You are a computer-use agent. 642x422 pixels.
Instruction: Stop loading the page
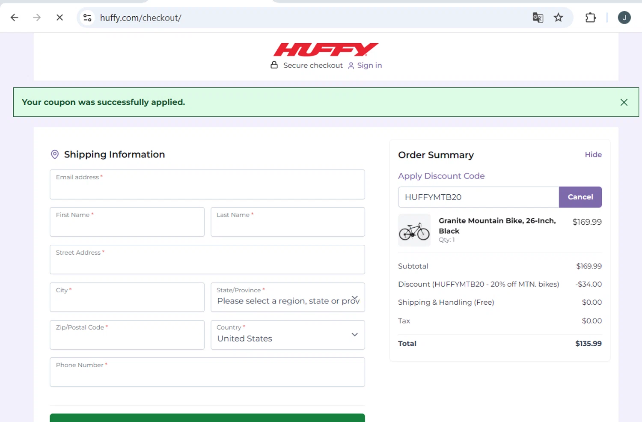click(x=60, y=18)
